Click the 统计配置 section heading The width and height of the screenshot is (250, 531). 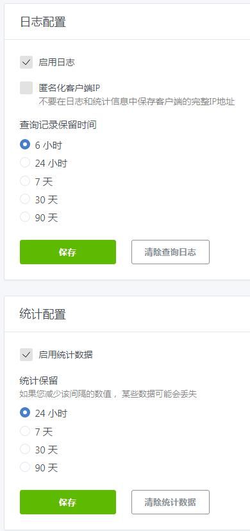point(43,314)
